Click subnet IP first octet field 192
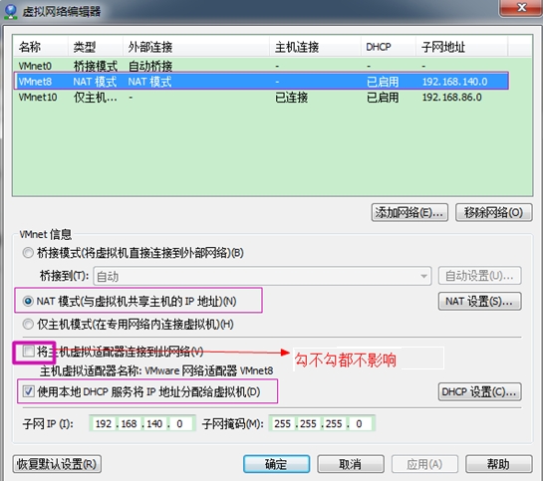The height and width of the screenshot is (481, 543). [x=104, y=423]
